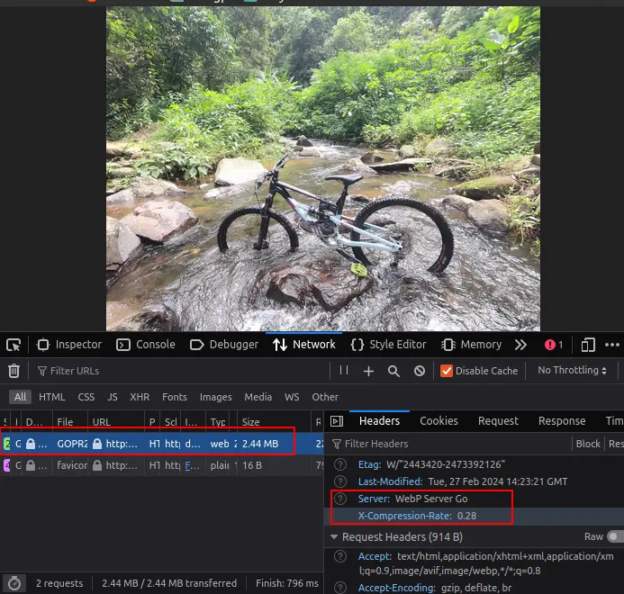Filter requests by Images

[x=216, y=397]
